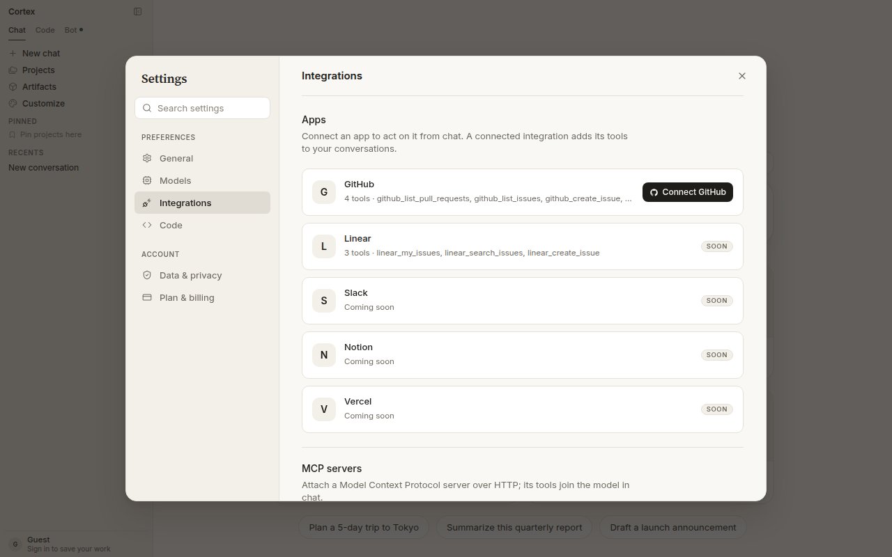The height and width of the screenshot is (557, 892).
Task: Switch to Bot tab in Cortex
Action: [x=72, y=30]
